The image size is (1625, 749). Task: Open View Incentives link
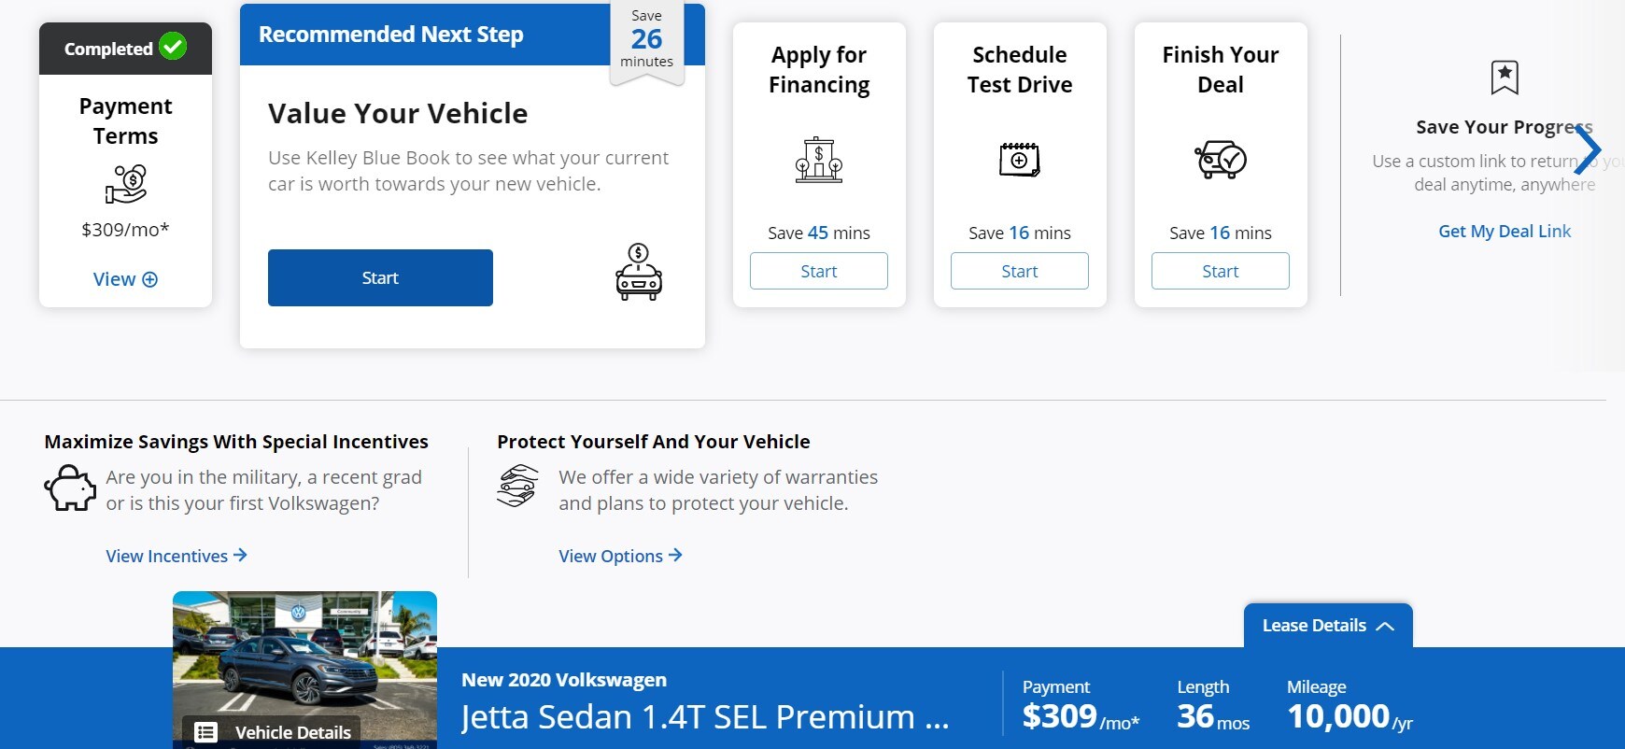point(177,556)
